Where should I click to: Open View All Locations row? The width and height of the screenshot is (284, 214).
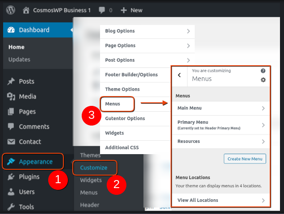tap(221, 201)
